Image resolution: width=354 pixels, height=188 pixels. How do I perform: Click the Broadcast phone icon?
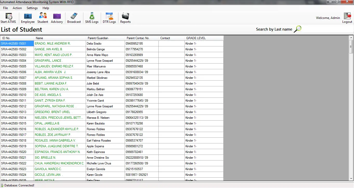point(74,17)
